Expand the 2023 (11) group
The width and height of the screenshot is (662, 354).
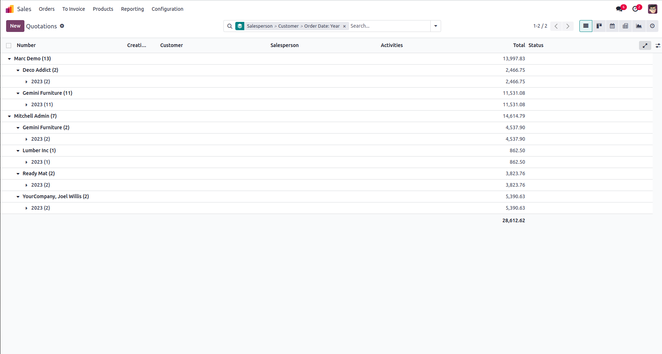point(27,104)
